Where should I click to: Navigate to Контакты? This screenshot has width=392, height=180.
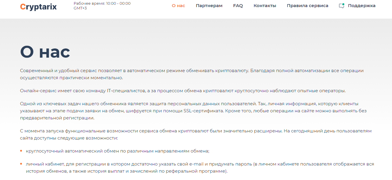pos(265,6)
